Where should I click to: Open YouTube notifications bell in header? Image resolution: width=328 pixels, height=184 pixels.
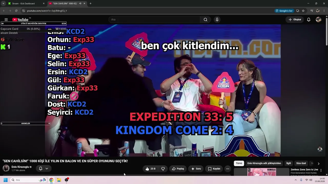(309, 20)
